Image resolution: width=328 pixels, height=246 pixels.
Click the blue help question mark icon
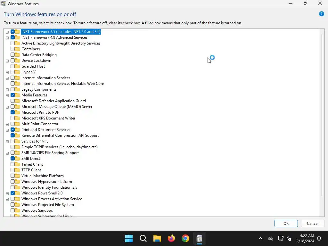[x=321, y=14]
